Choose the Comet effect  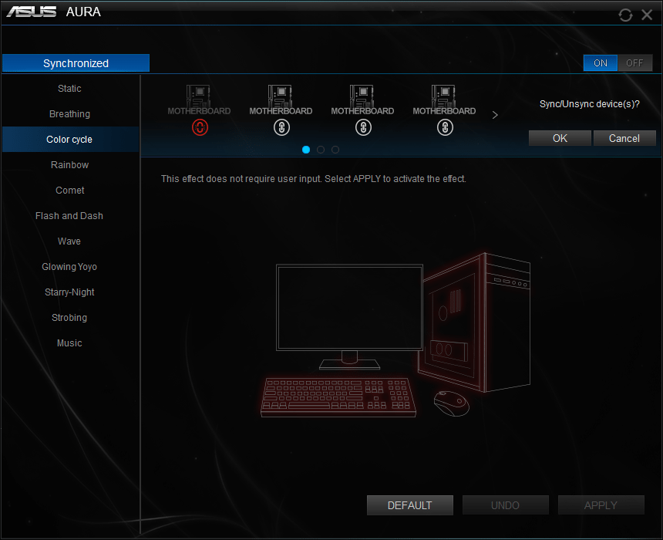(x=69, y=190)
